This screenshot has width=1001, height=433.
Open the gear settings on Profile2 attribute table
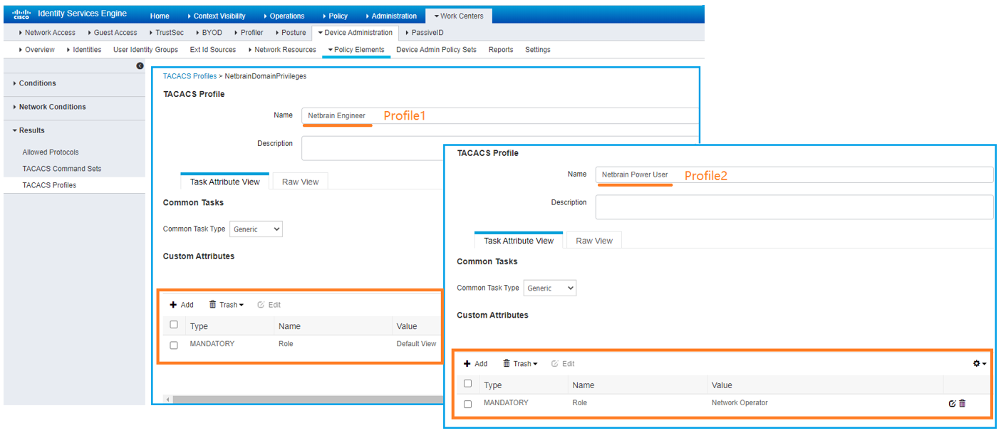tap(977, 363)
